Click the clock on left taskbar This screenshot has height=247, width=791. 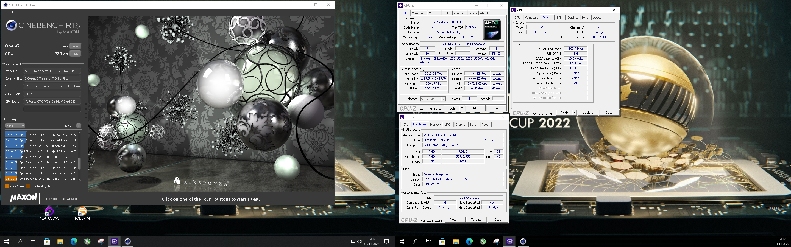coord(372,242)
